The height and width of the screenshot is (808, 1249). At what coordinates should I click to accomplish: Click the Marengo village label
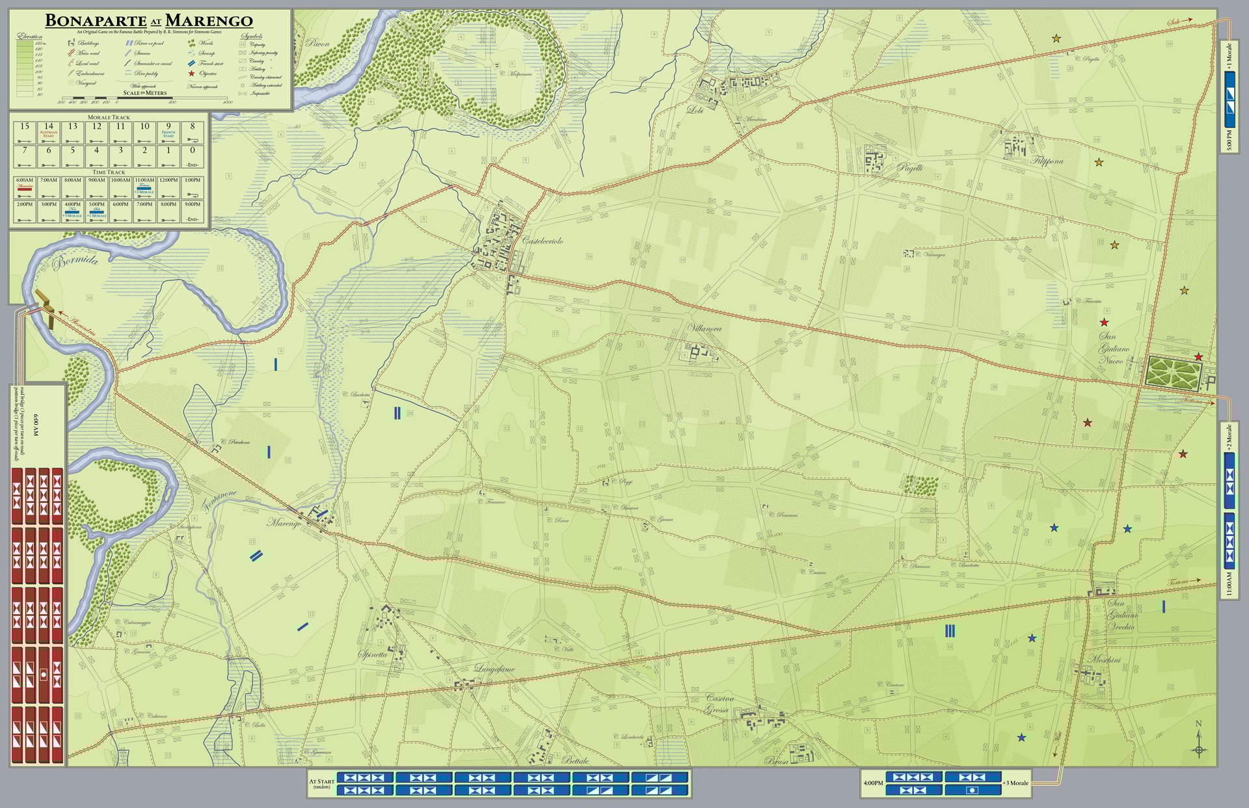284,523
